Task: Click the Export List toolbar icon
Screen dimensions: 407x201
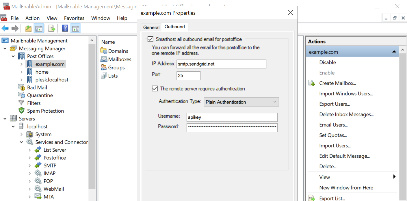Action: [51, 28]
